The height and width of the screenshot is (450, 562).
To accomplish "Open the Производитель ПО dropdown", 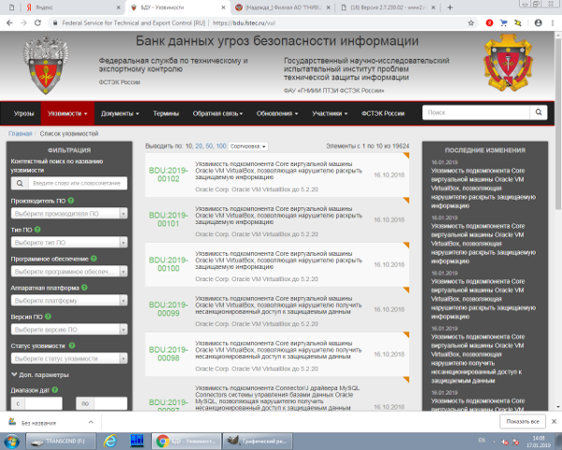I will [69, 213].
